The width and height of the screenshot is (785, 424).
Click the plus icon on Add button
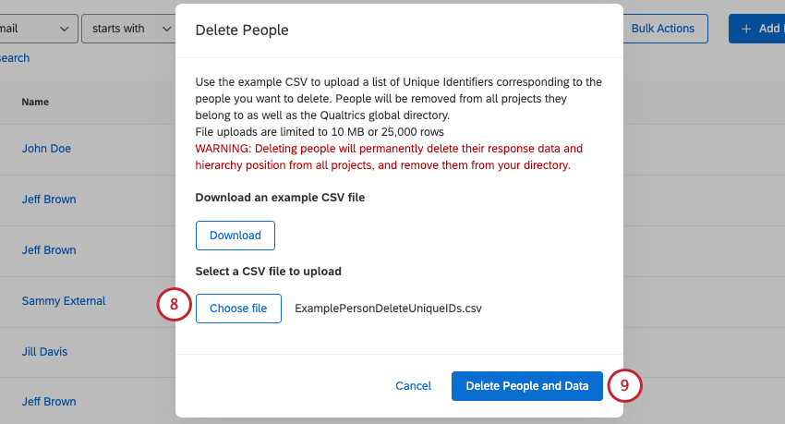pos(746,29)
